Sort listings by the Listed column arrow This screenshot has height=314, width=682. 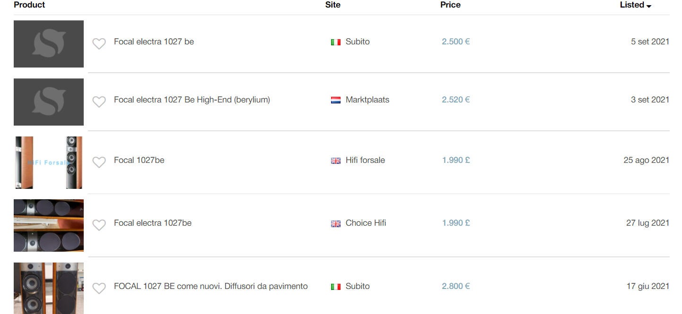pos(648,6)
